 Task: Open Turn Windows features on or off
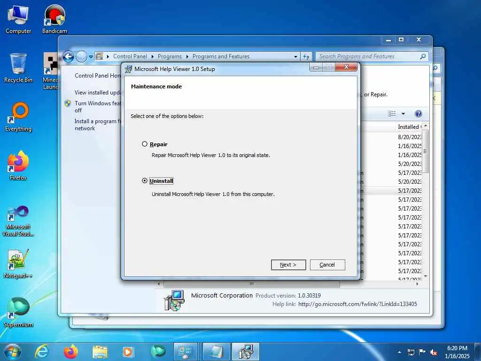[98, 107]
